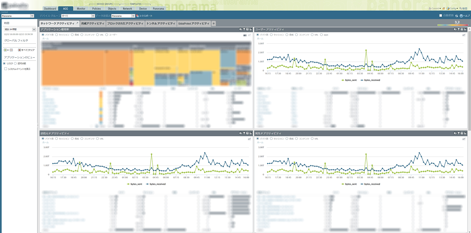Enable the 自動更新 checkbox
This screenshot has height=233, width=471.
tap(441, 15)
